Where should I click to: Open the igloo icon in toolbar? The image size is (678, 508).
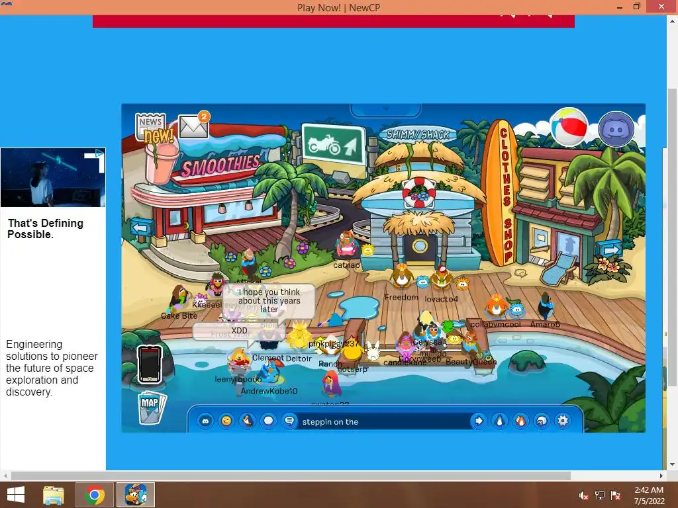(542, 421)
